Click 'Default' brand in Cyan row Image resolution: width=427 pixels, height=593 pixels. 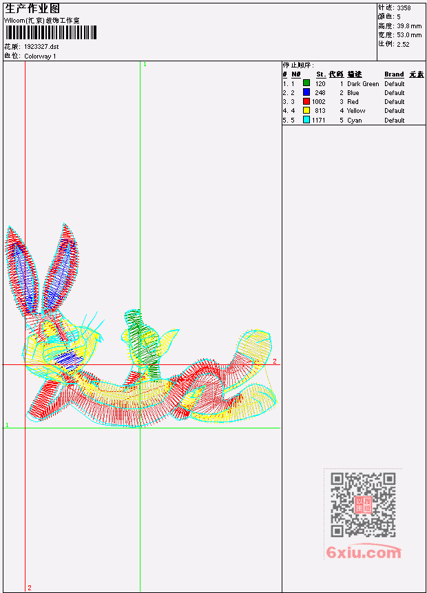coord(395,121)
